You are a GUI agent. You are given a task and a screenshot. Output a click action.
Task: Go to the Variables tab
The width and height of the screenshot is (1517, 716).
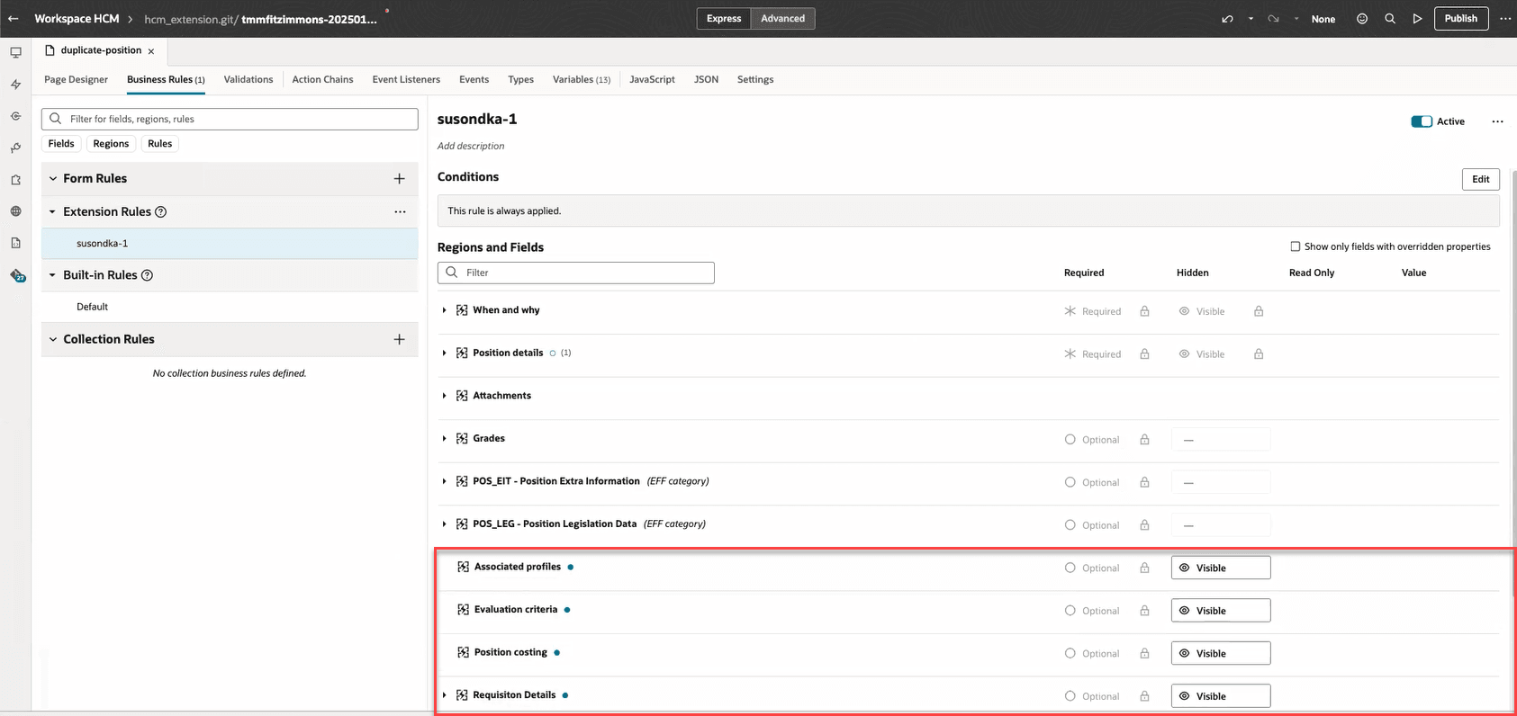(x=582, y=80)
